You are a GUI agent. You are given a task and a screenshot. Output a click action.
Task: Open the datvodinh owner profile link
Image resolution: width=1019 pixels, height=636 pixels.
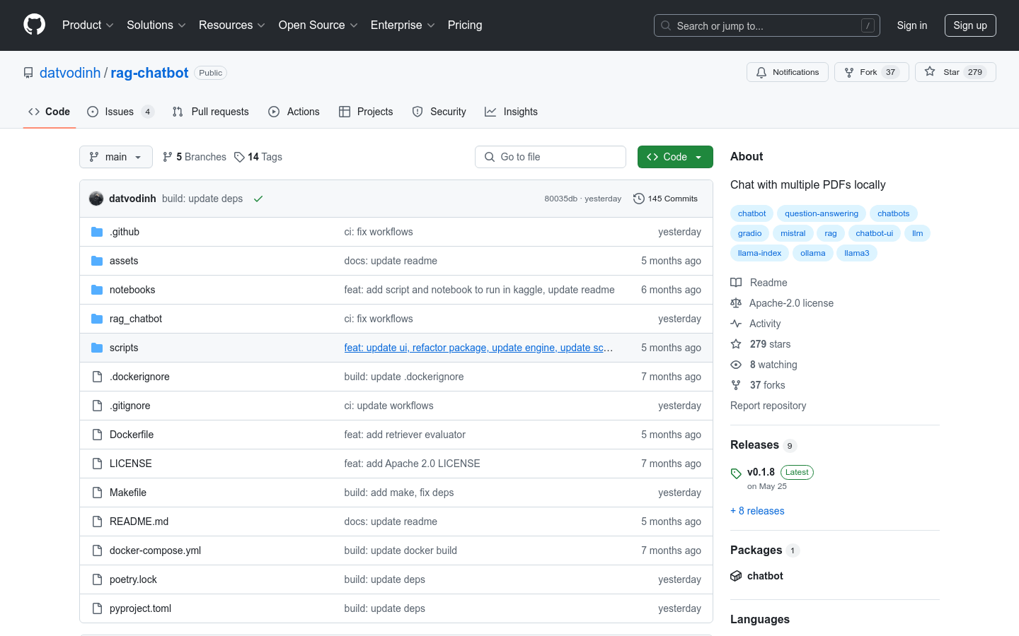click(x=70, y=73)
